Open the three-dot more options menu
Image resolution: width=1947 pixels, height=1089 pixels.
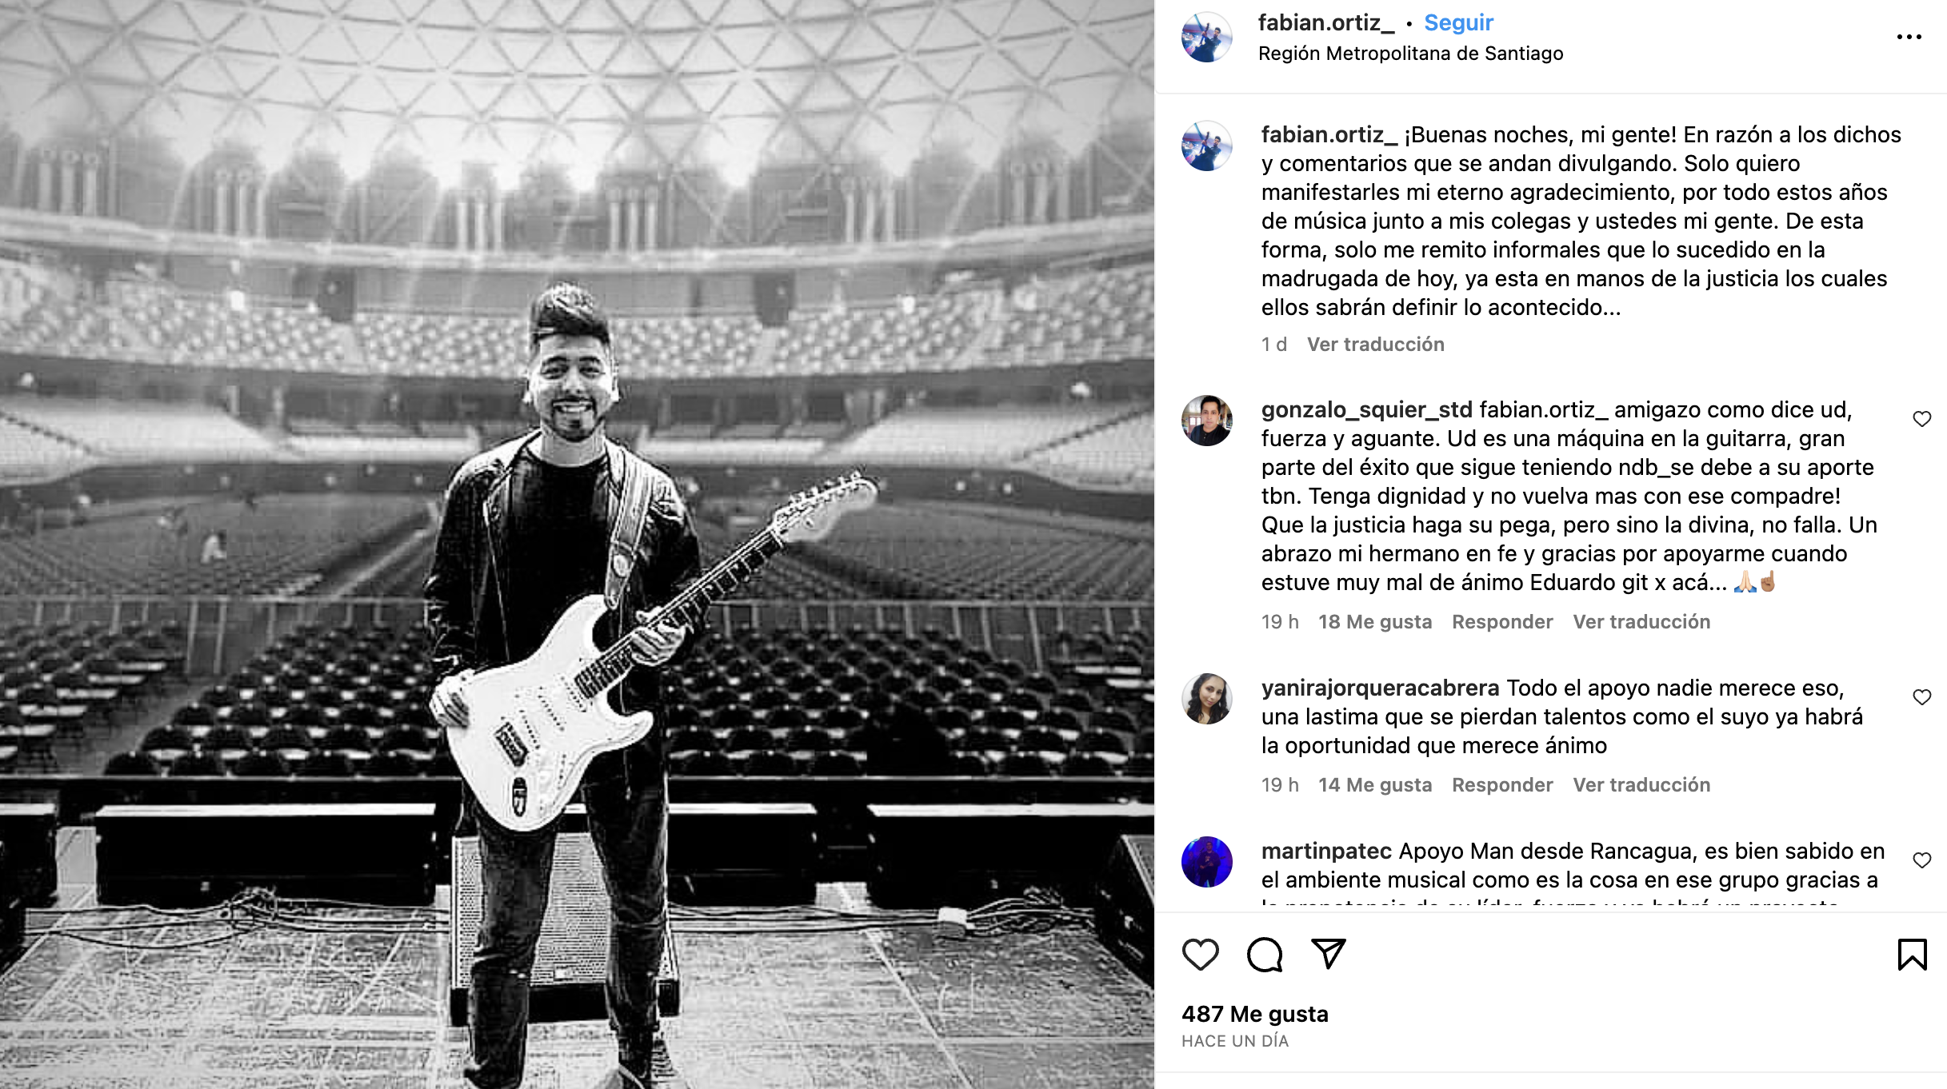coord(1909,38)
